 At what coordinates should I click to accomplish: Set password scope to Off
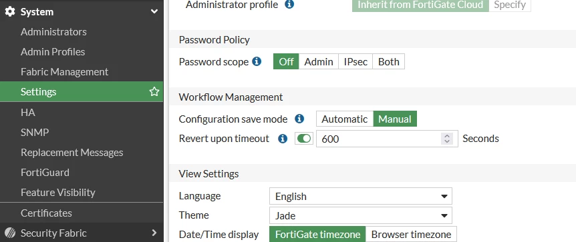(286, 61)
